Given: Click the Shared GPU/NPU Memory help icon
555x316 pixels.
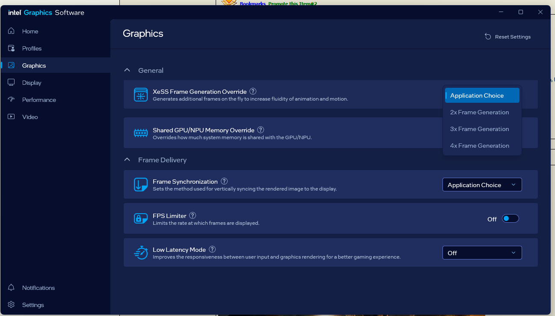Looking at the screenshot, I should [x=261, y=130].
